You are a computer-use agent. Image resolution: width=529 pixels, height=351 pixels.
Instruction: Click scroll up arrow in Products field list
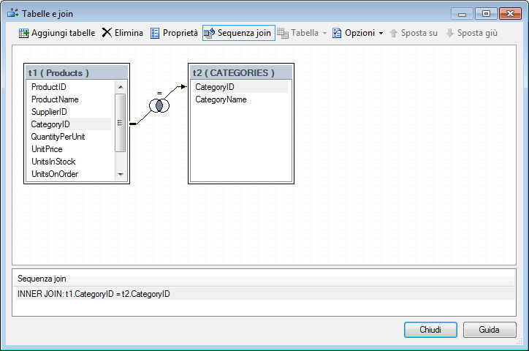pos(121,87)
